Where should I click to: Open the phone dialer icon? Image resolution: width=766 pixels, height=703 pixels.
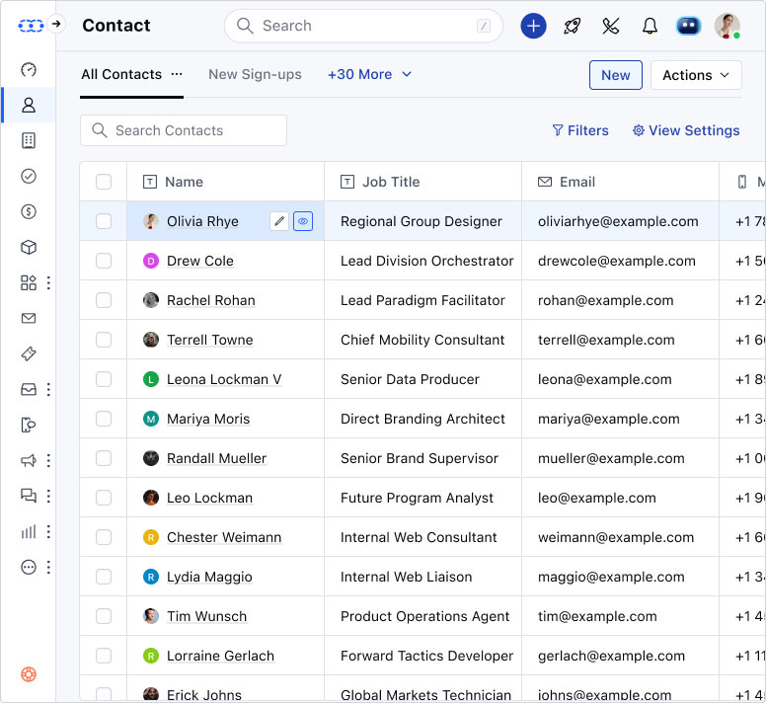click(610, 27)
